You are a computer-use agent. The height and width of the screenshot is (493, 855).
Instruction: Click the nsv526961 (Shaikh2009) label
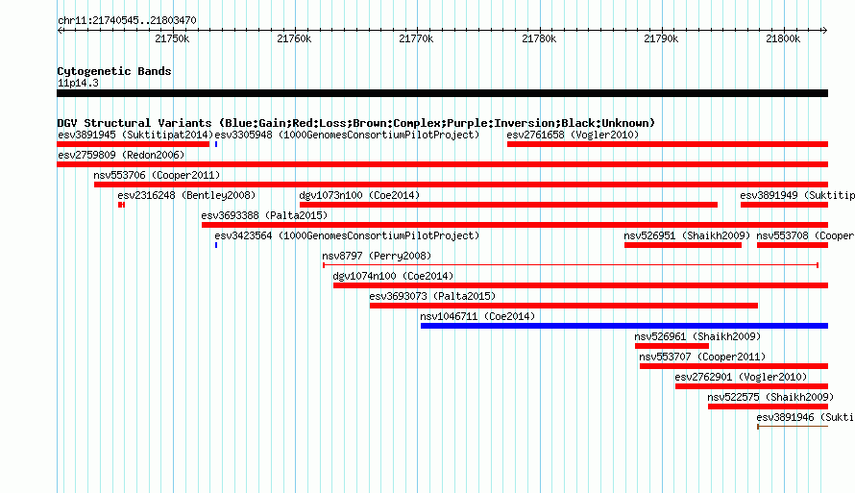tap(697, 336)
